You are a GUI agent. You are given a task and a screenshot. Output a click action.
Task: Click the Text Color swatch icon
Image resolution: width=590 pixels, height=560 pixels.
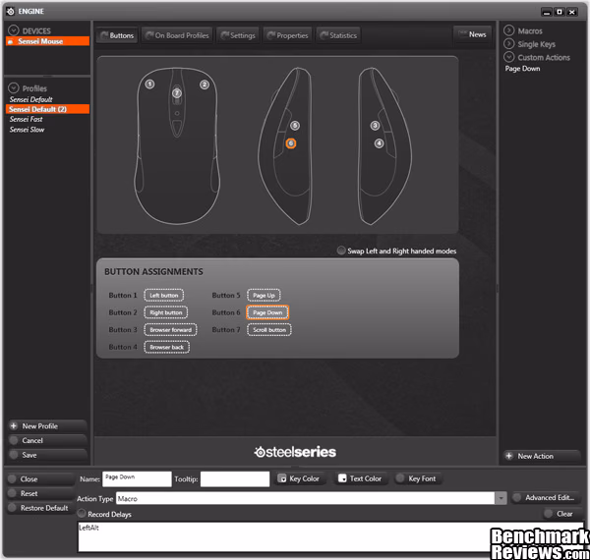click(342, 478)
